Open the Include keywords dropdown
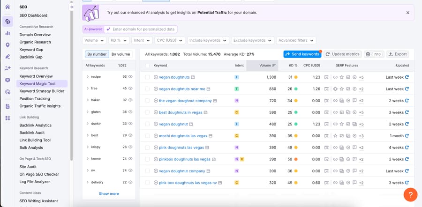 pyautogui.click(x=208, y=40)
